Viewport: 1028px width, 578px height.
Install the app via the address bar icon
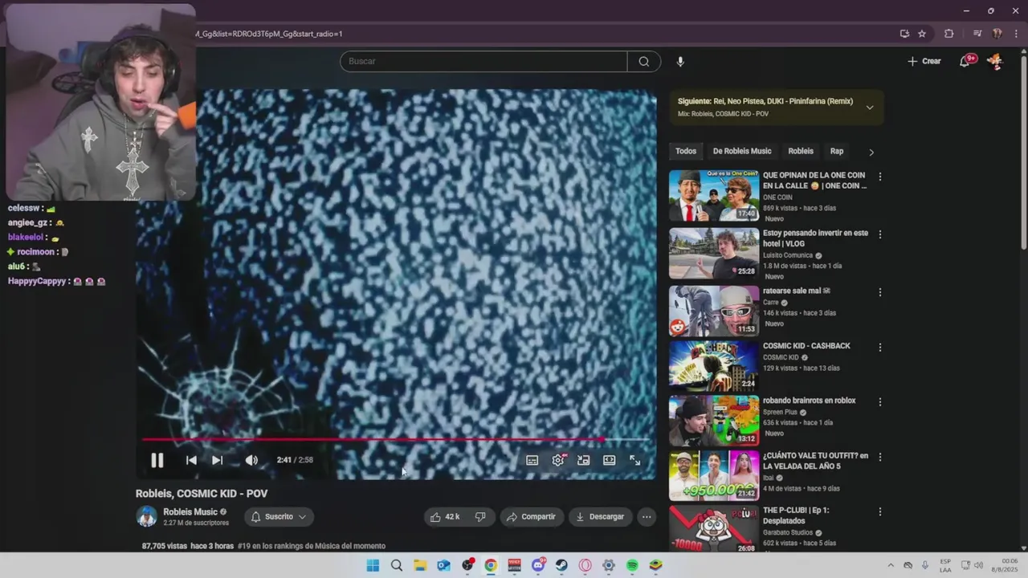click(904, 34)
